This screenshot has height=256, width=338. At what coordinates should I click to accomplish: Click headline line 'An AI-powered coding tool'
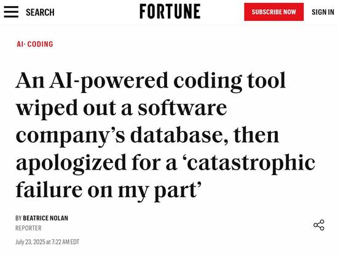point(151,81)
